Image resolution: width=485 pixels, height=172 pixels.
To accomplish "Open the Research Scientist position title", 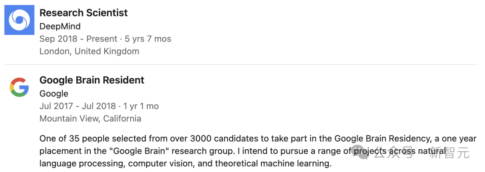I will (84, 13).
